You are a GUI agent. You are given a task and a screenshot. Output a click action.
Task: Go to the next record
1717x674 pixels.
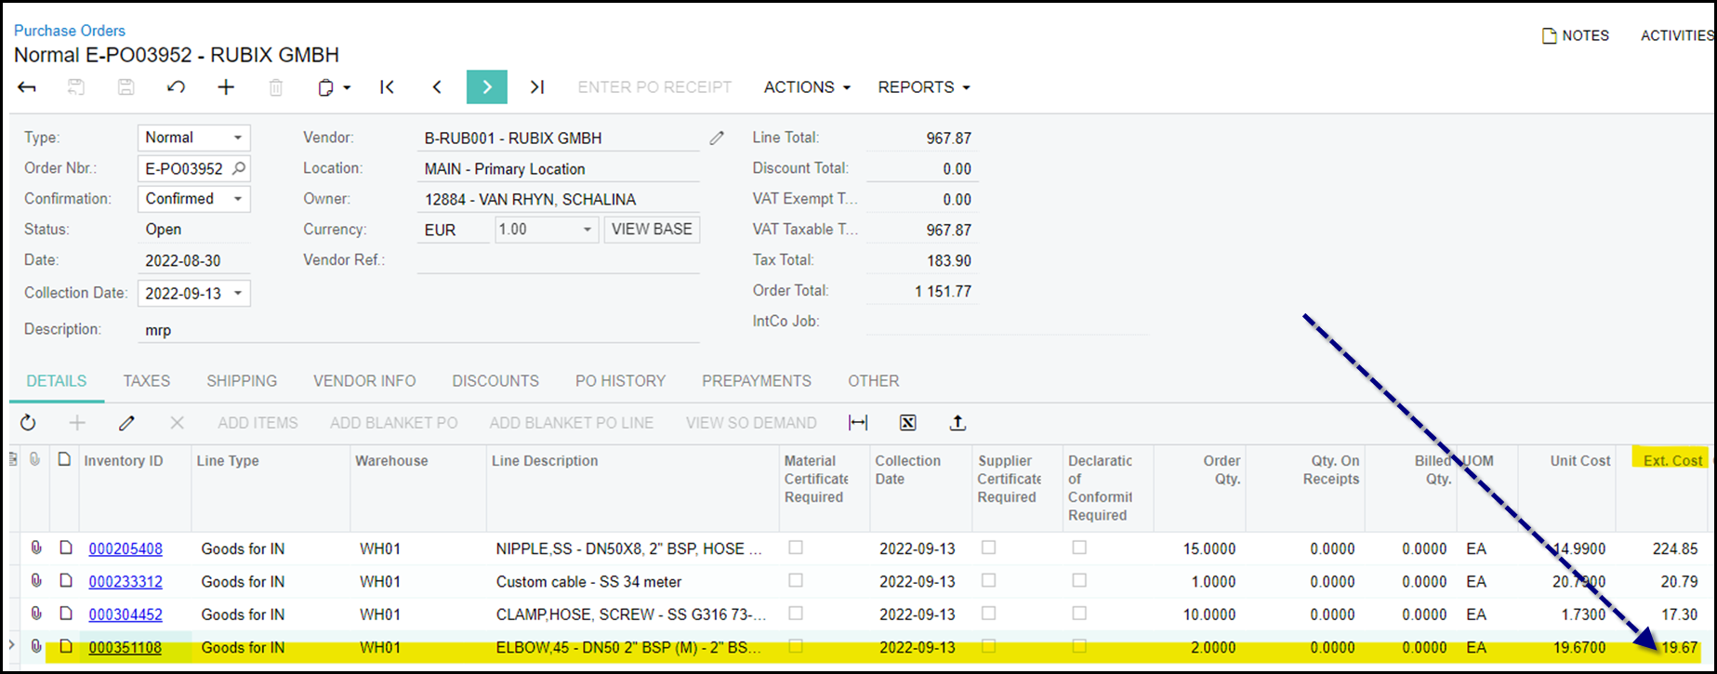coord(487,87)
